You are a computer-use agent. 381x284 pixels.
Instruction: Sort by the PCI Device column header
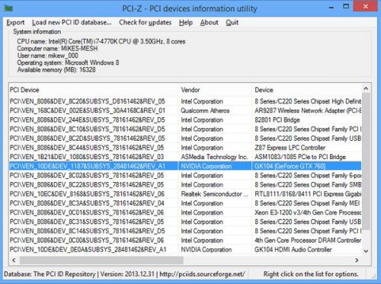coord(93,90)
